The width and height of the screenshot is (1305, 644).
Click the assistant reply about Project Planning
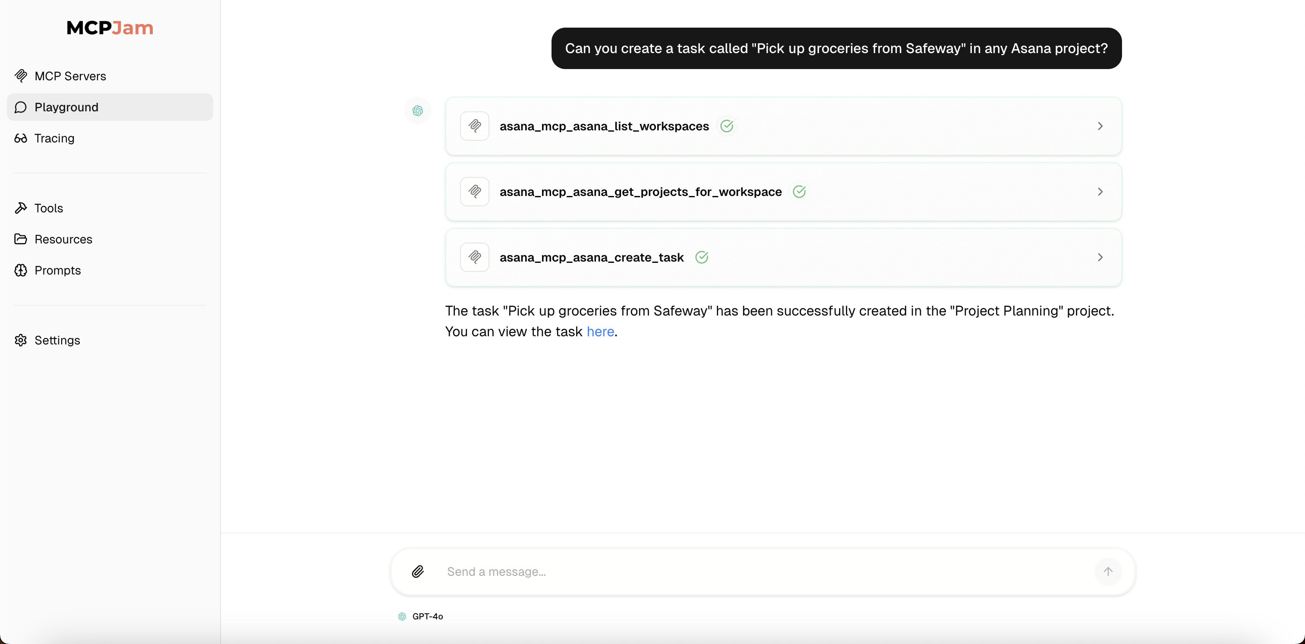coord(780,321)
